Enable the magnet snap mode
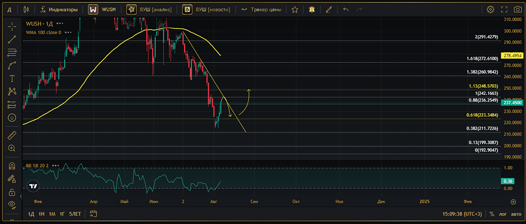Image resolution: width=526 pixels, height=224 pixels. (x=12, y=166)
